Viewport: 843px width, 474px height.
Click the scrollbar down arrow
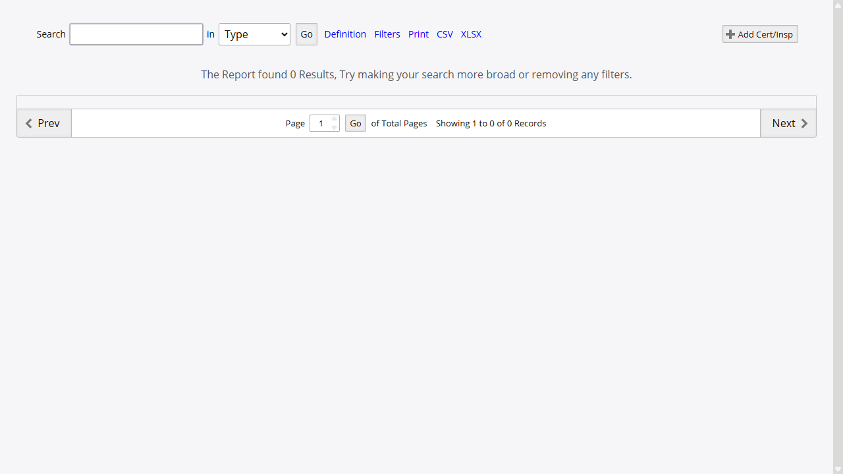[x=838, y=469]
